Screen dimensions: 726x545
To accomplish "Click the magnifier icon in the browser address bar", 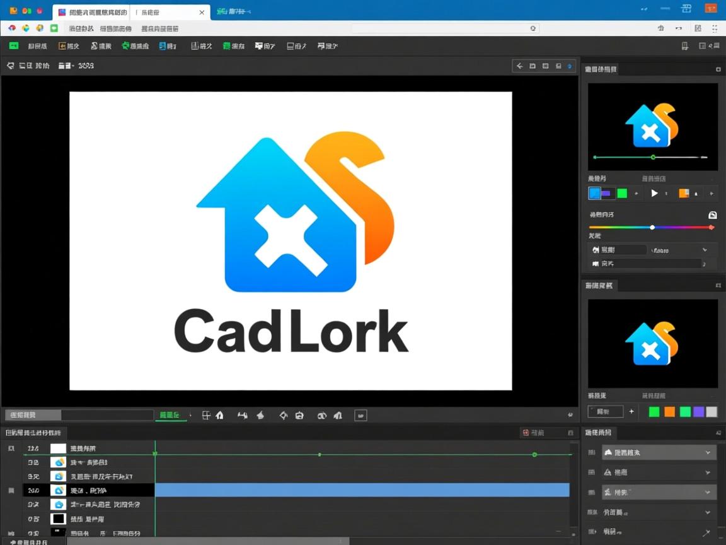I will click(x=533, y=28).
